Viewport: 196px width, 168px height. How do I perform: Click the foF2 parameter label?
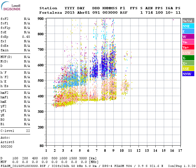pos(4,19)
